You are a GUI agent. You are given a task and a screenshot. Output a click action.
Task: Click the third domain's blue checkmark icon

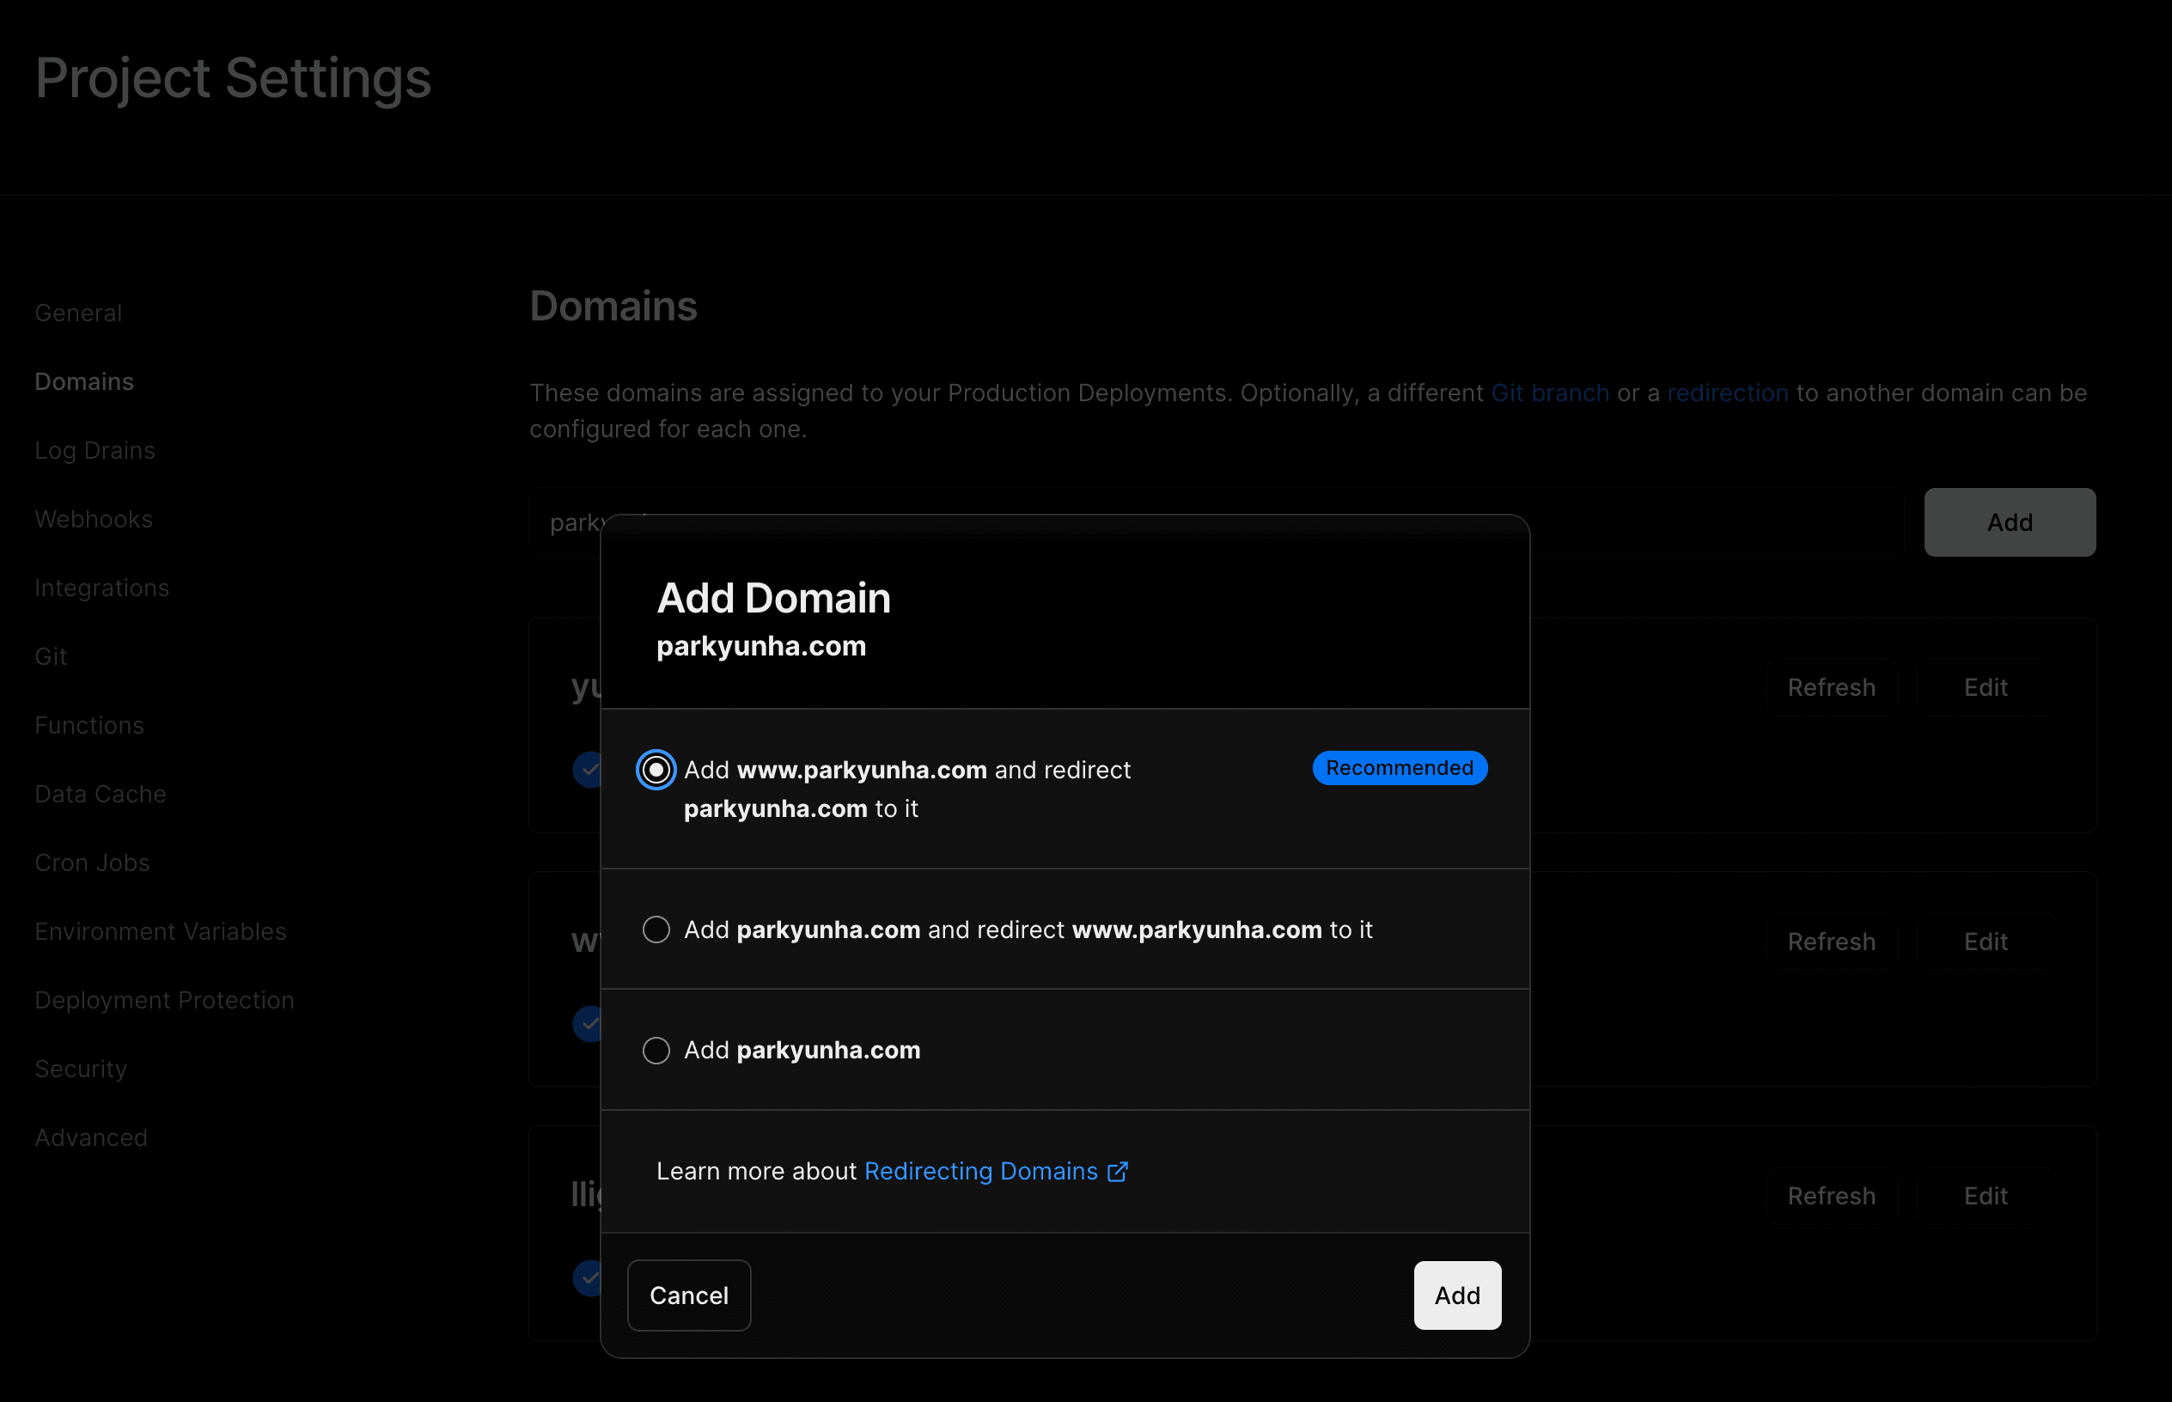click(x=587, y=1277)
